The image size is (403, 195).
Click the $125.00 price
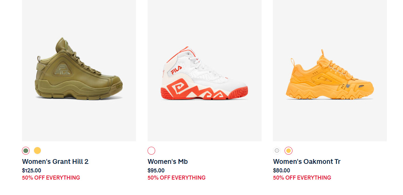click(32, 170)
